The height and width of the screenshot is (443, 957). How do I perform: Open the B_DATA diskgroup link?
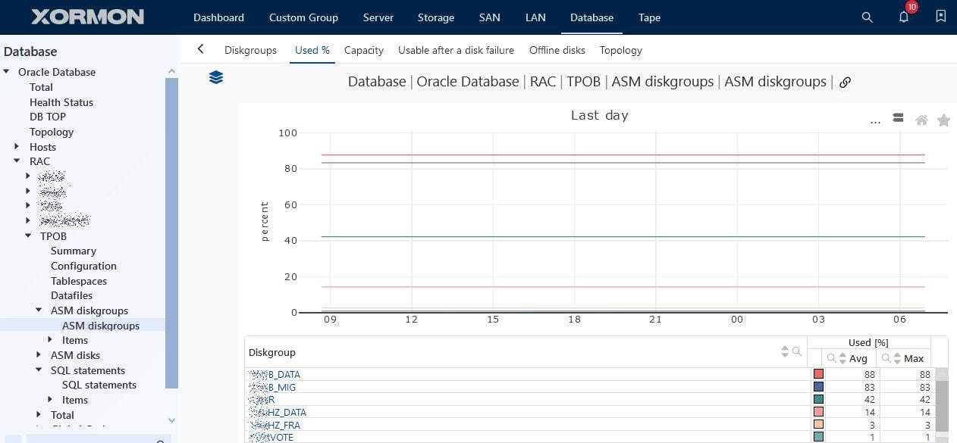pyautogui.click(x=275, y=374)
